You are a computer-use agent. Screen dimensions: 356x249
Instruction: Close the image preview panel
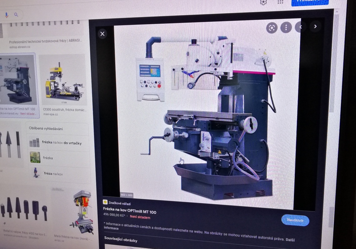[x=102, y=34]
